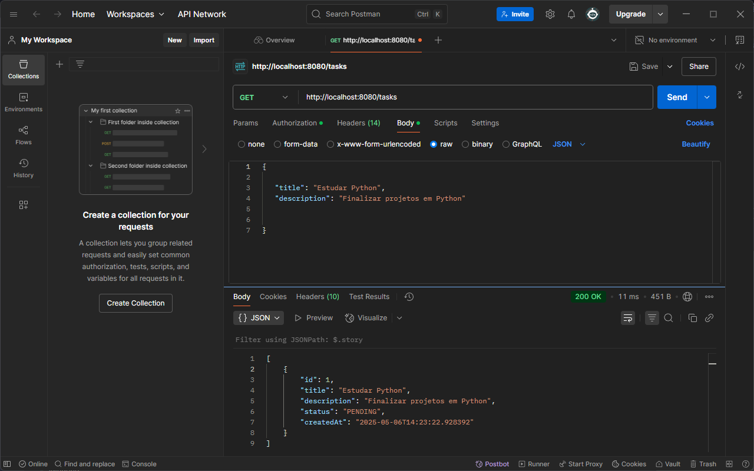754x471 pixels.
Task: Open the No environment selector
Action: pos(676,40)
